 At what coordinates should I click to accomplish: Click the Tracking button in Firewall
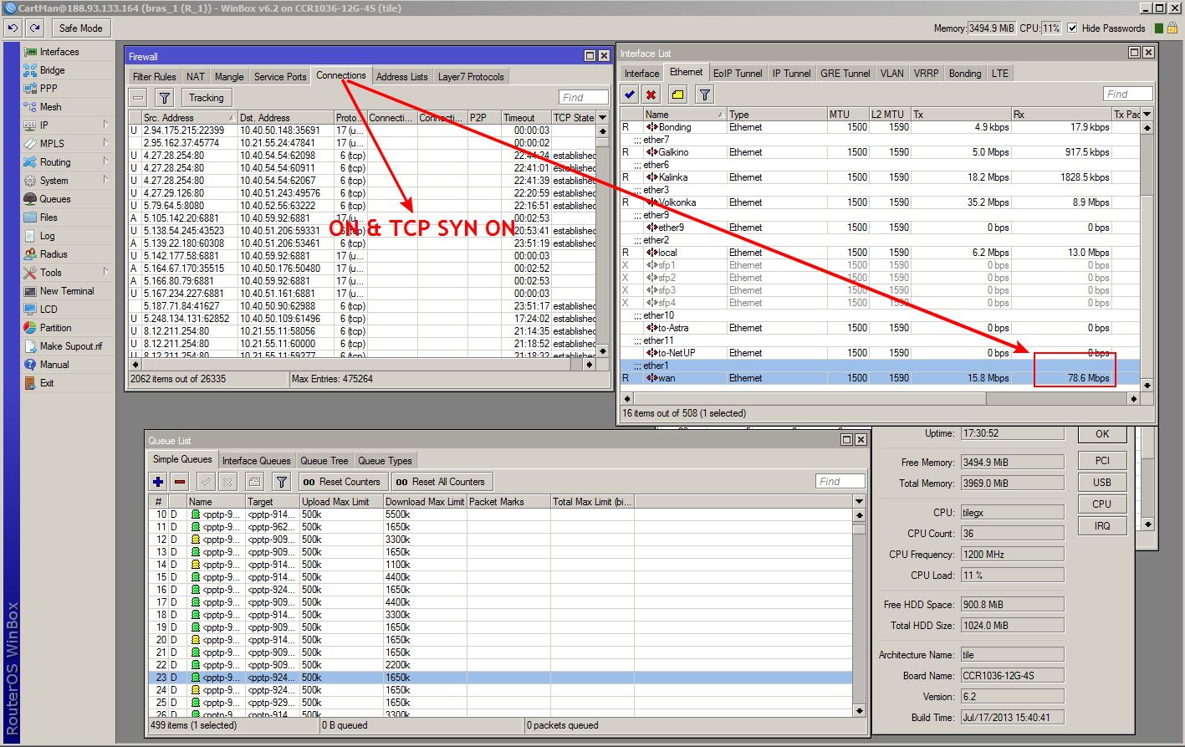pyautogui.click(x=206, y=98)
